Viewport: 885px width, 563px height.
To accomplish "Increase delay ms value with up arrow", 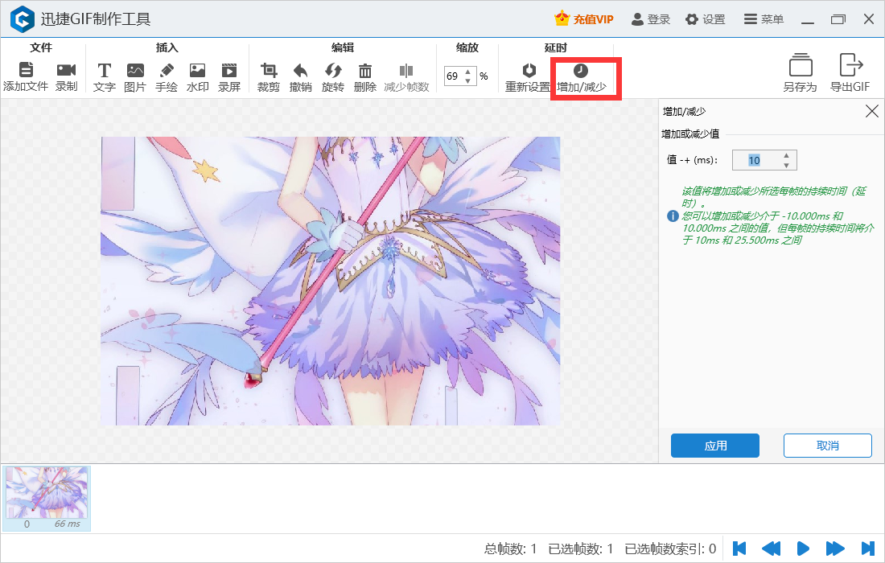I will tap(786, 155).
